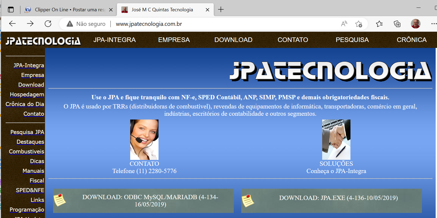Open the Collections icon
This screenshot has height=218, width=437.
pyautogui.click(x=397, y=24)
